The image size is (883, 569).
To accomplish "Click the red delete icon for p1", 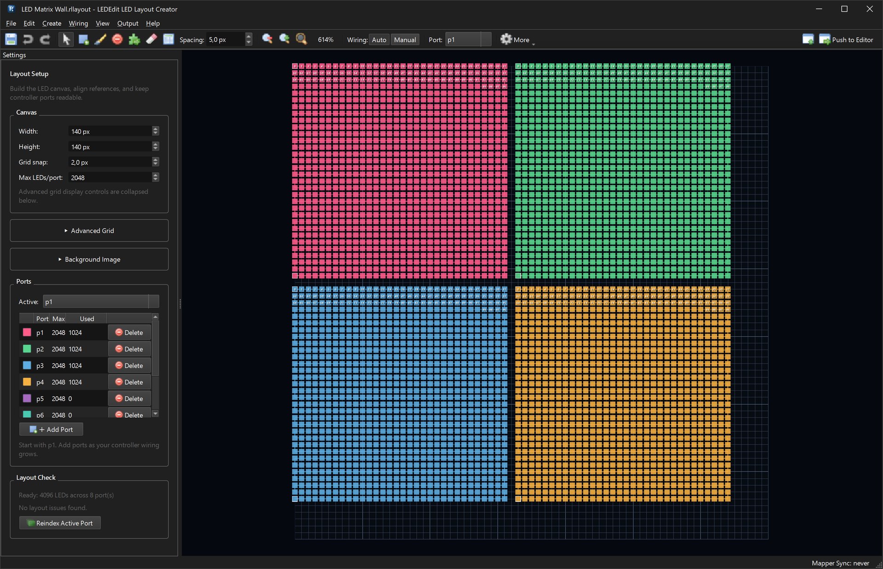I will 119,332.
